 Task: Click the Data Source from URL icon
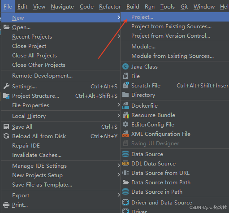[x=125, y=173]
